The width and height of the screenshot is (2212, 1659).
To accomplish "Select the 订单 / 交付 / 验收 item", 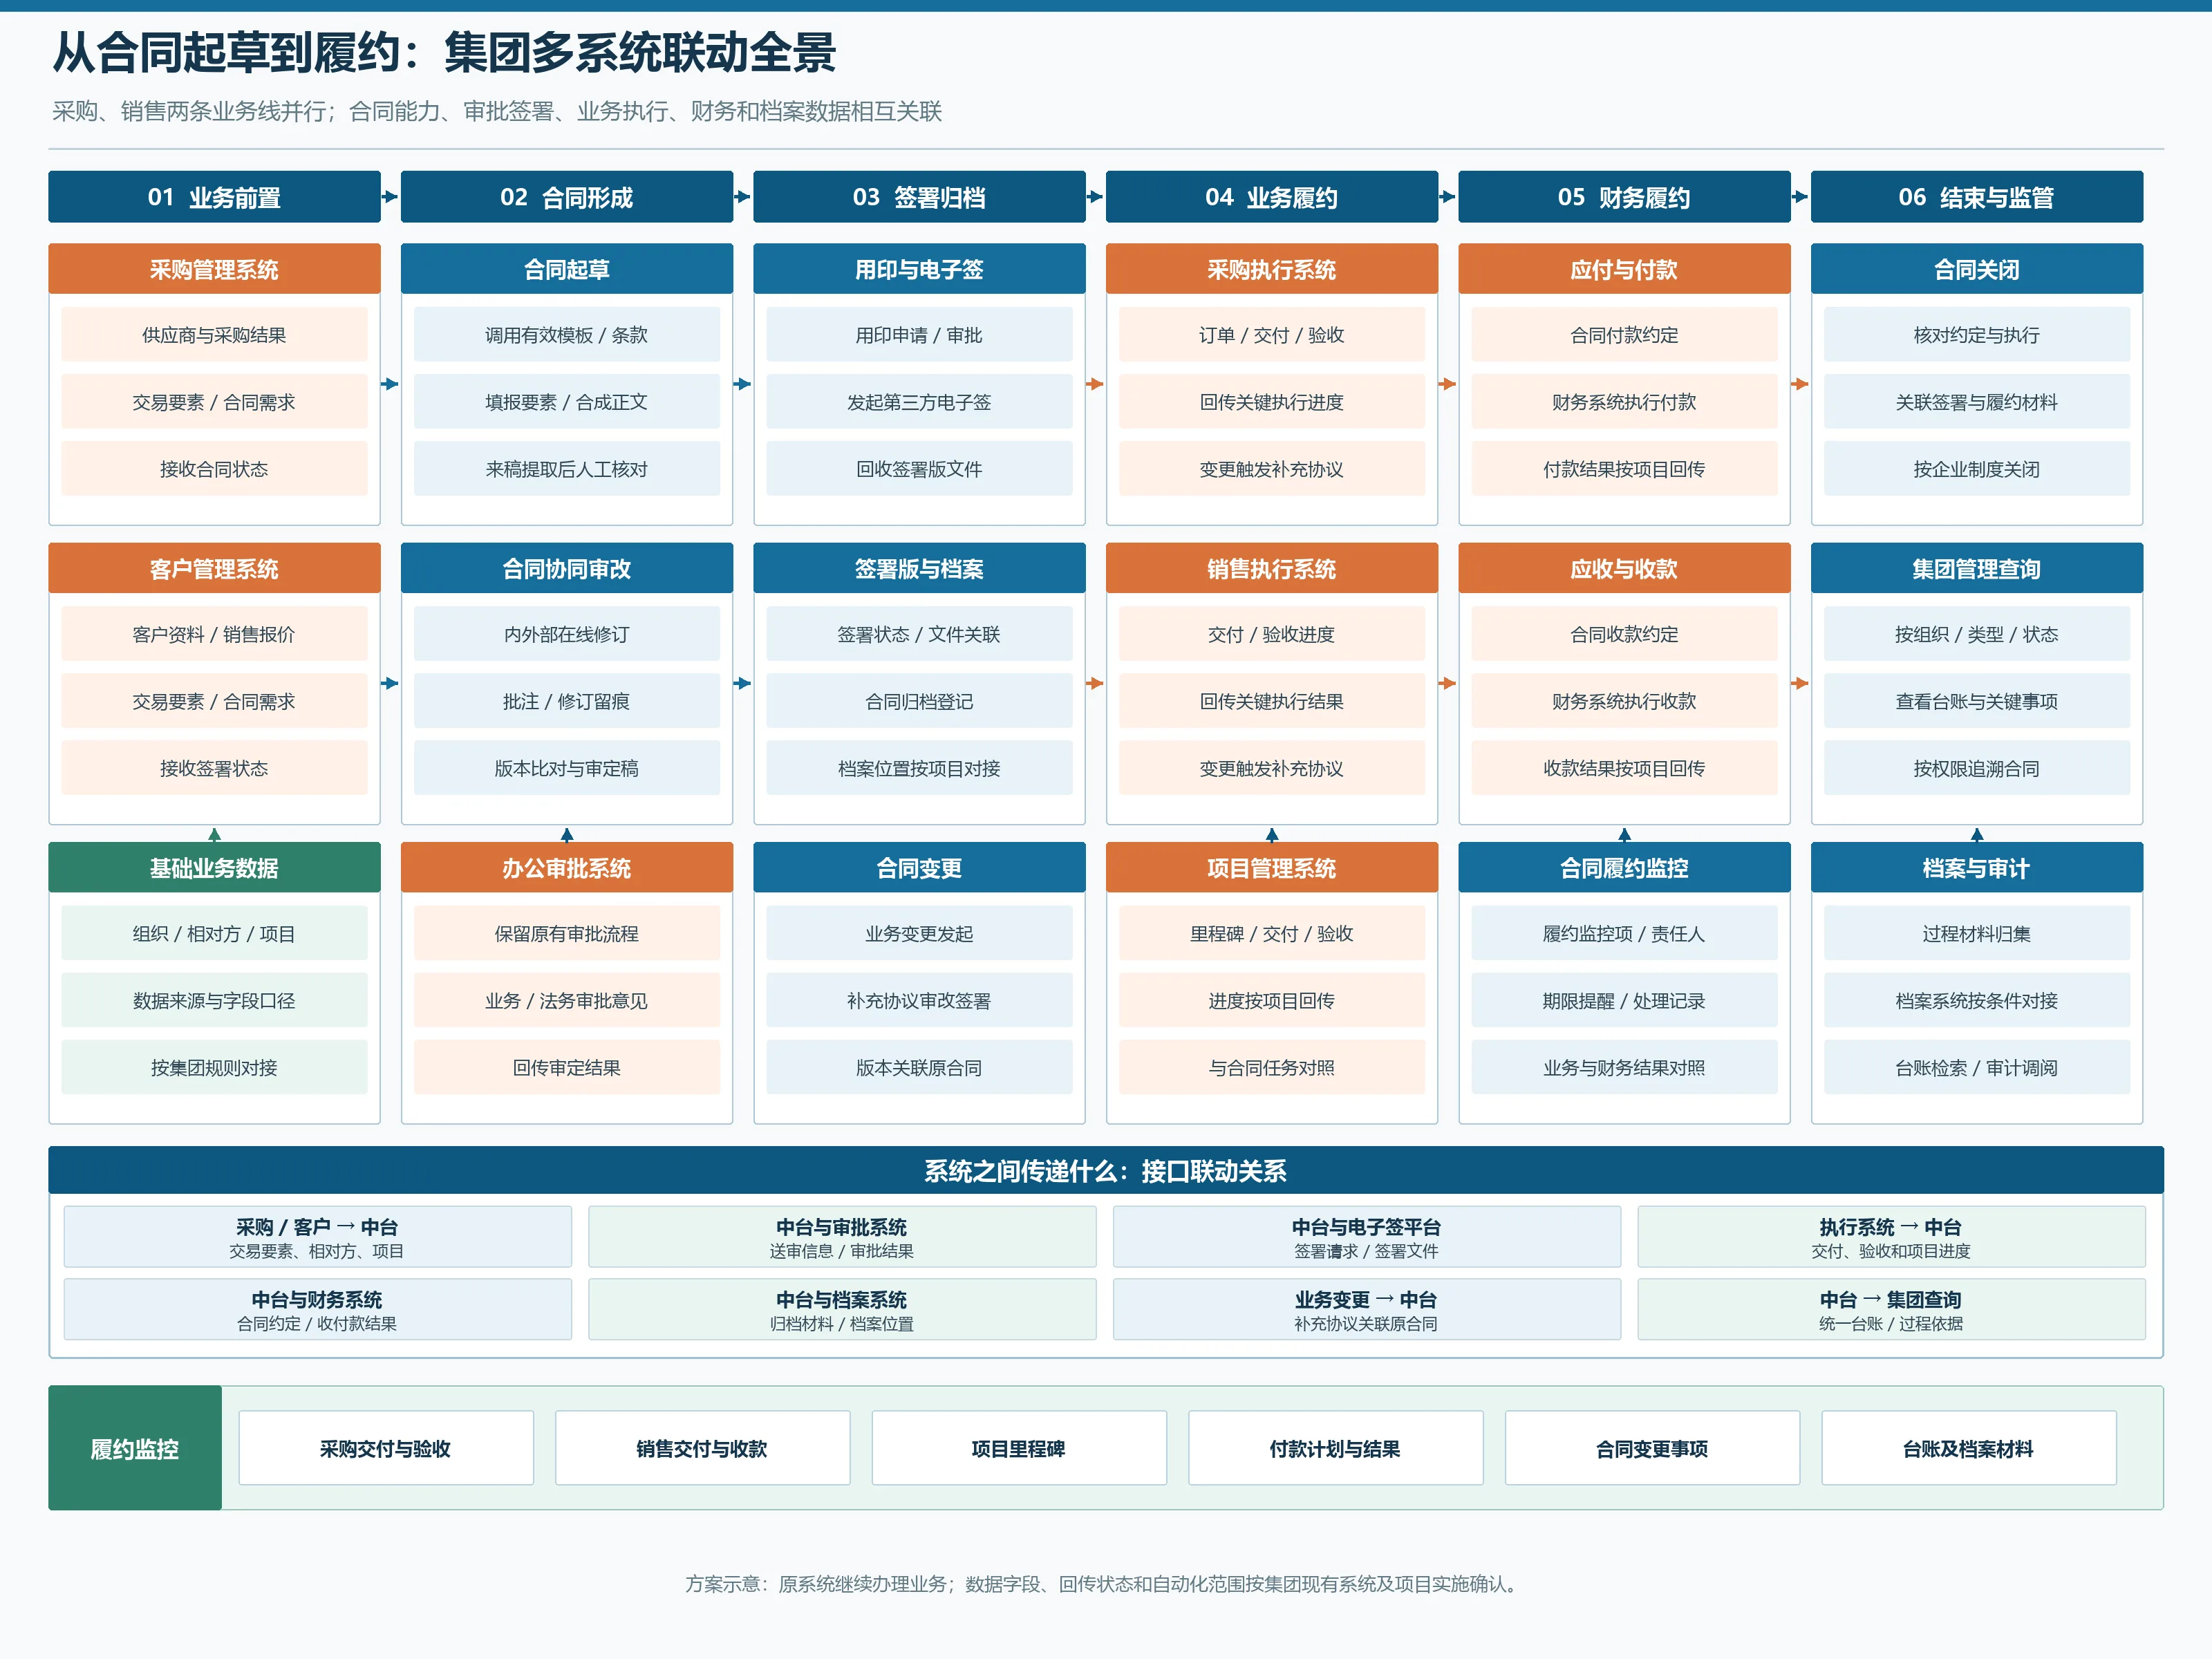I will coord(1272,335).
